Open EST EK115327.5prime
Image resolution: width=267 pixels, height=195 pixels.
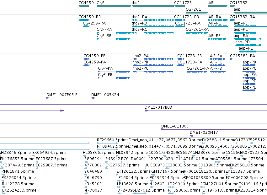[x=243, y=171]
